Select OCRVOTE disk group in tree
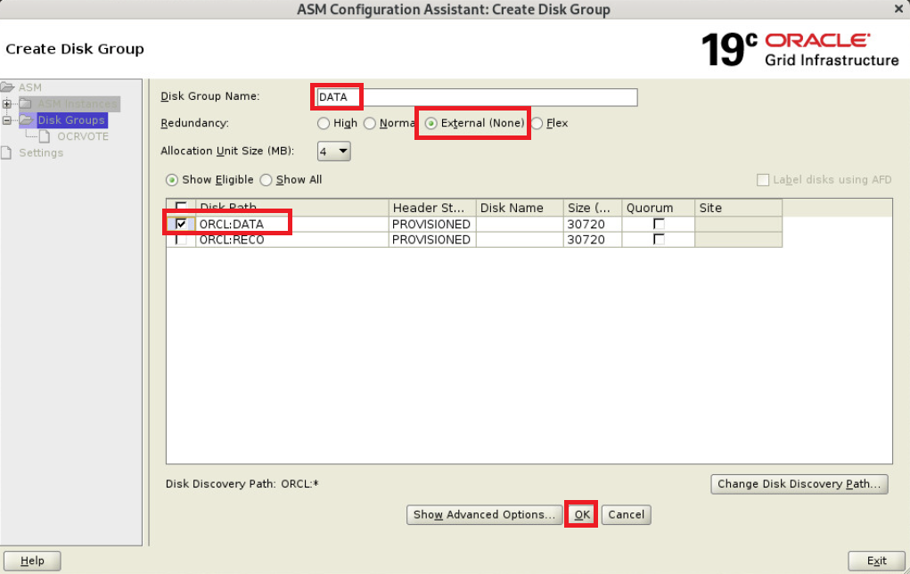 click(x=82, y=136)
